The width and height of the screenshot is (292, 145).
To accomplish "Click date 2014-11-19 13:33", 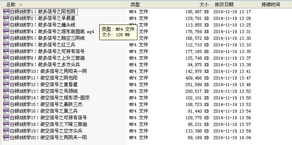I will coord(232,45).
